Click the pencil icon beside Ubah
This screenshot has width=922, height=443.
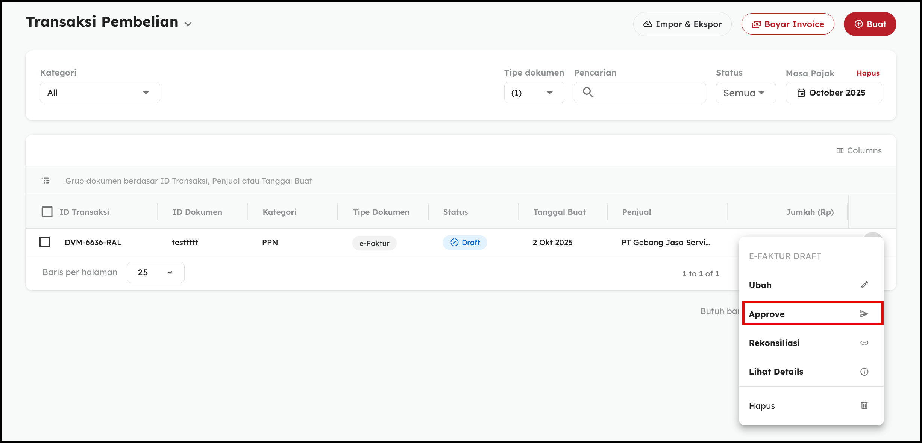coord(864,285)
